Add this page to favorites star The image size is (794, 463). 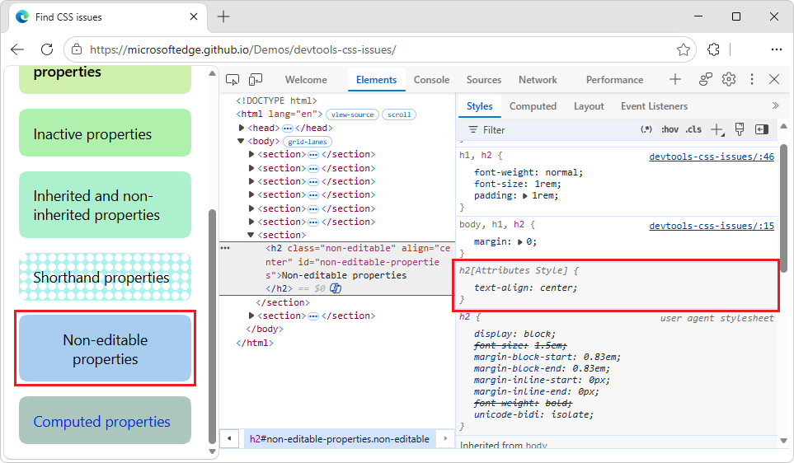pos(683,49)
